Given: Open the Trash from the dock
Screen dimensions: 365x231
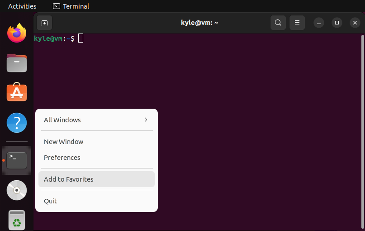Looking at the screenshot, I should (x=17, y=220).
